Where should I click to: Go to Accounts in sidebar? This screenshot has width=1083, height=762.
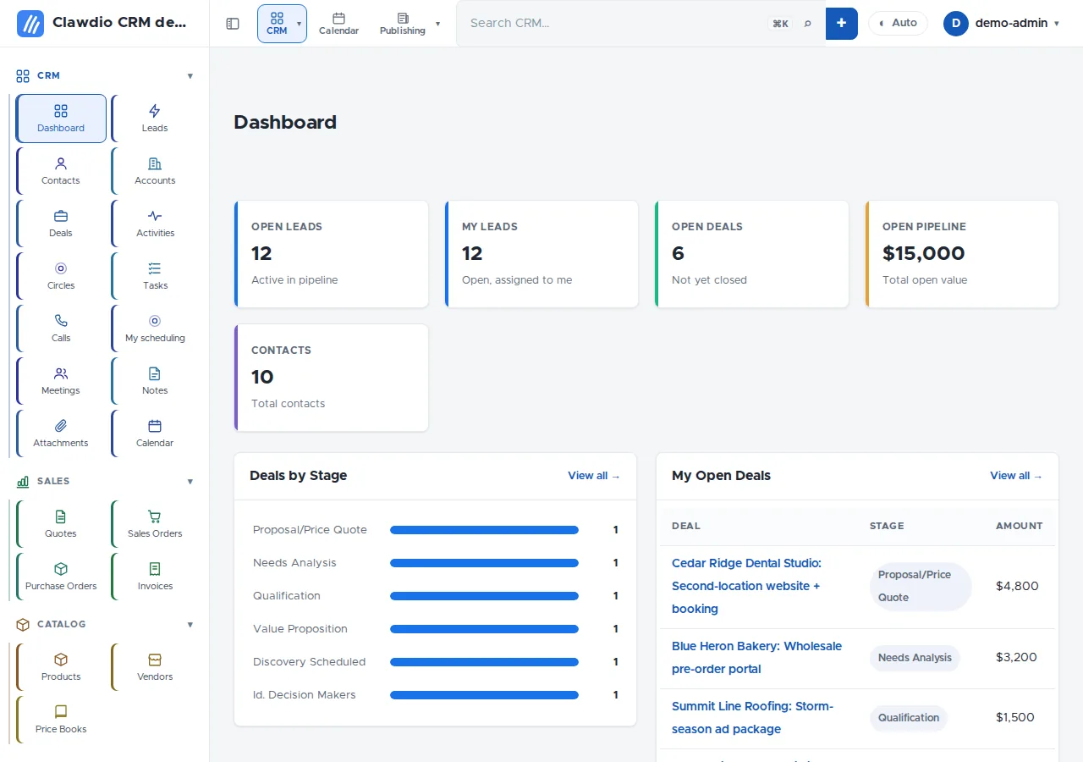[x=155, y=171]
